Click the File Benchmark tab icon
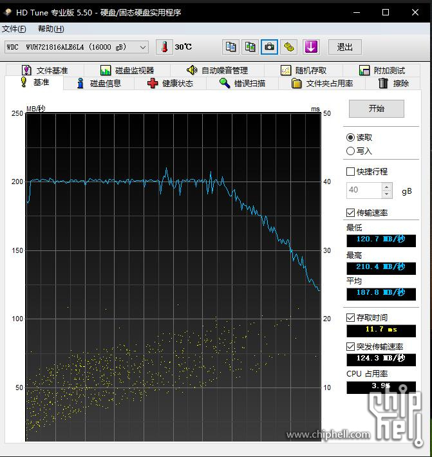432x457 pixels. click(26, 70)
